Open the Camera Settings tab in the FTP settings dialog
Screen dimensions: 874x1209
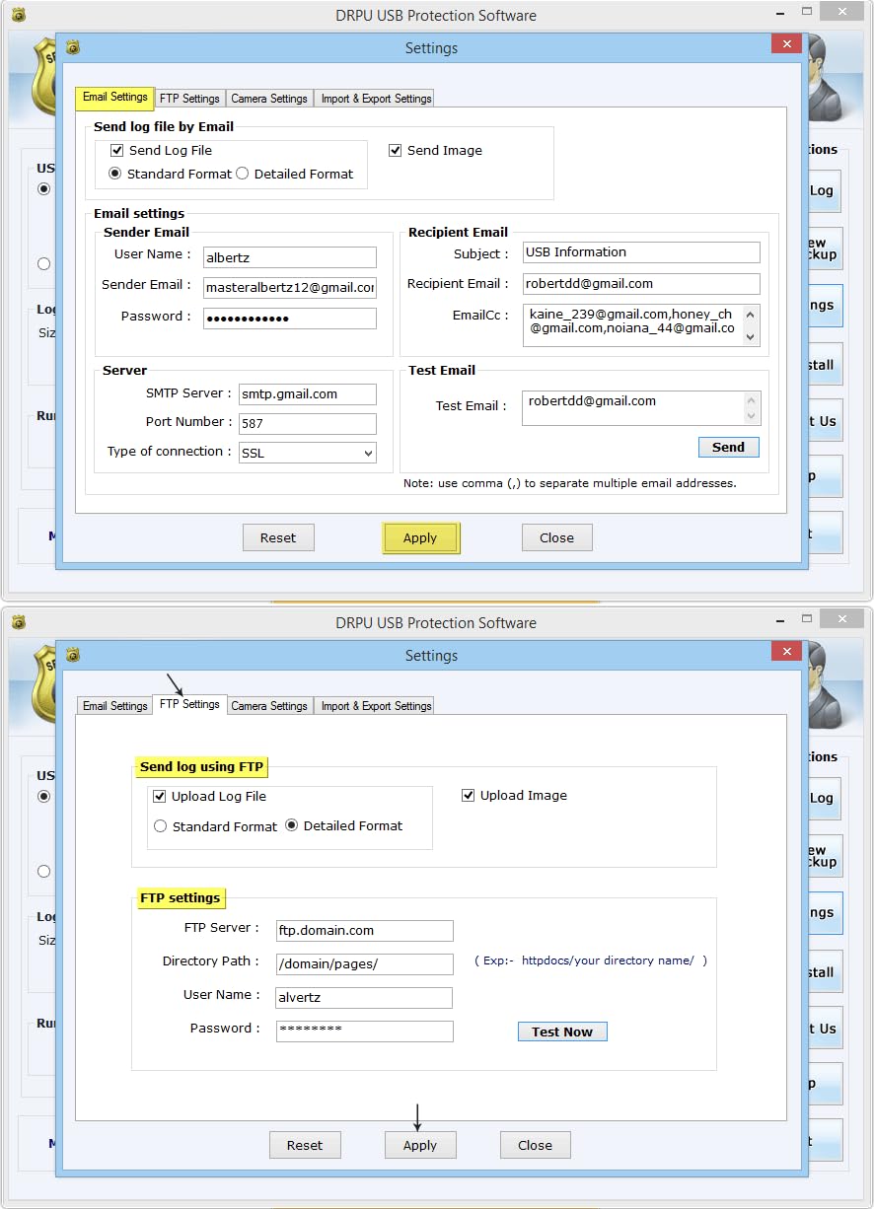click(x=269, y=706)
